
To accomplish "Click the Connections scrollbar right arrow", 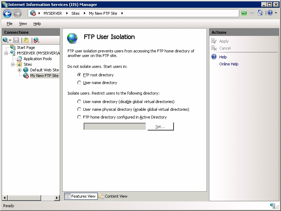I will tap(57, 198).
